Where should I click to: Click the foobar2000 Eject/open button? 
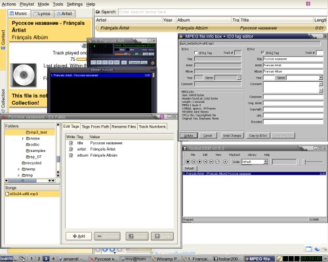[225, 162]
